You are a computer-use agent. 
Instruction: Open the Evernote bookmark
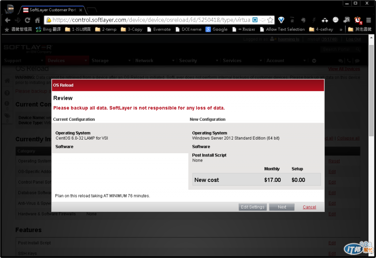[159, 29]
